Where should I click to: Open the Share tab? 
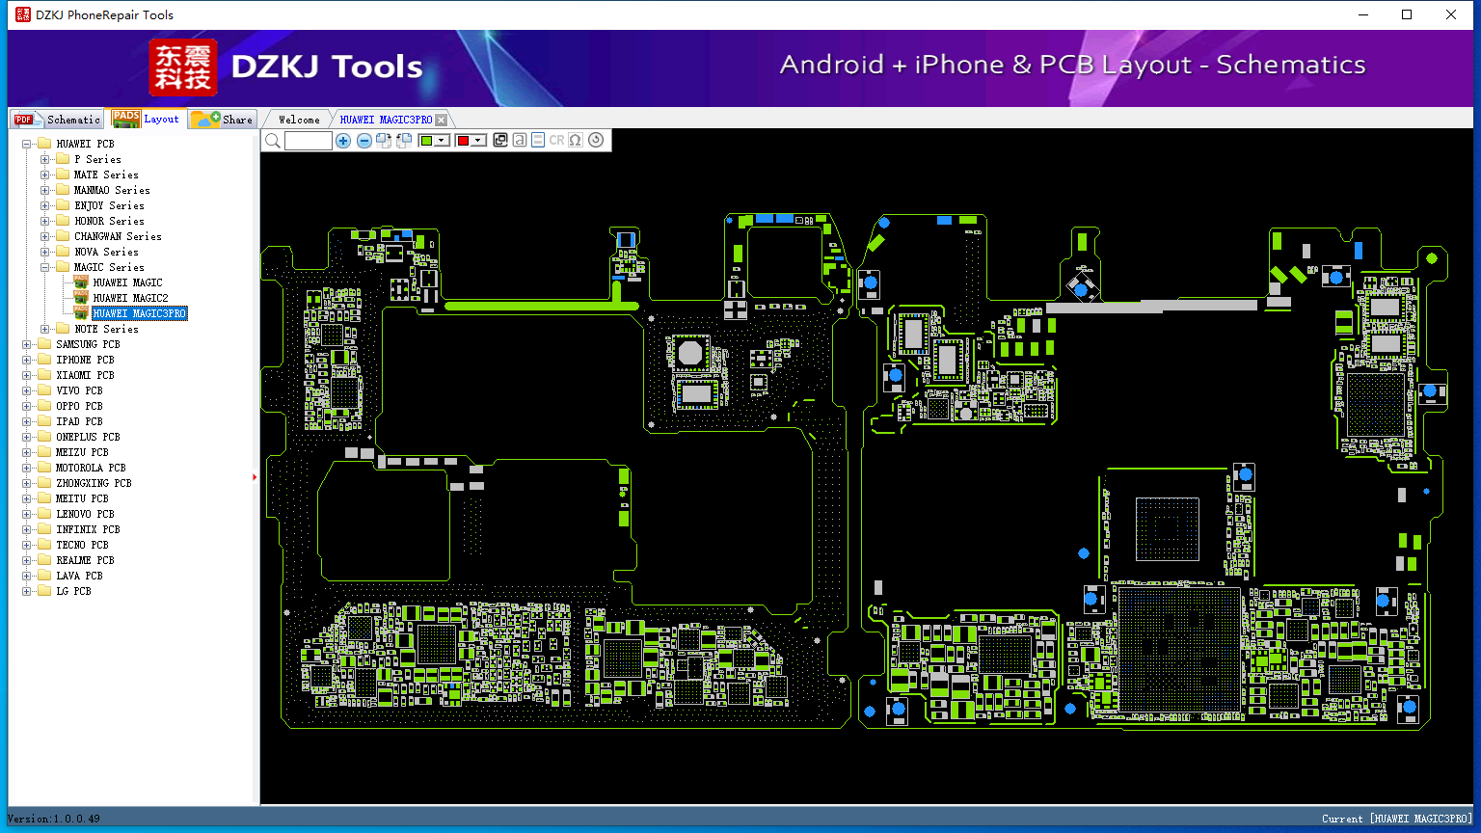223,119
